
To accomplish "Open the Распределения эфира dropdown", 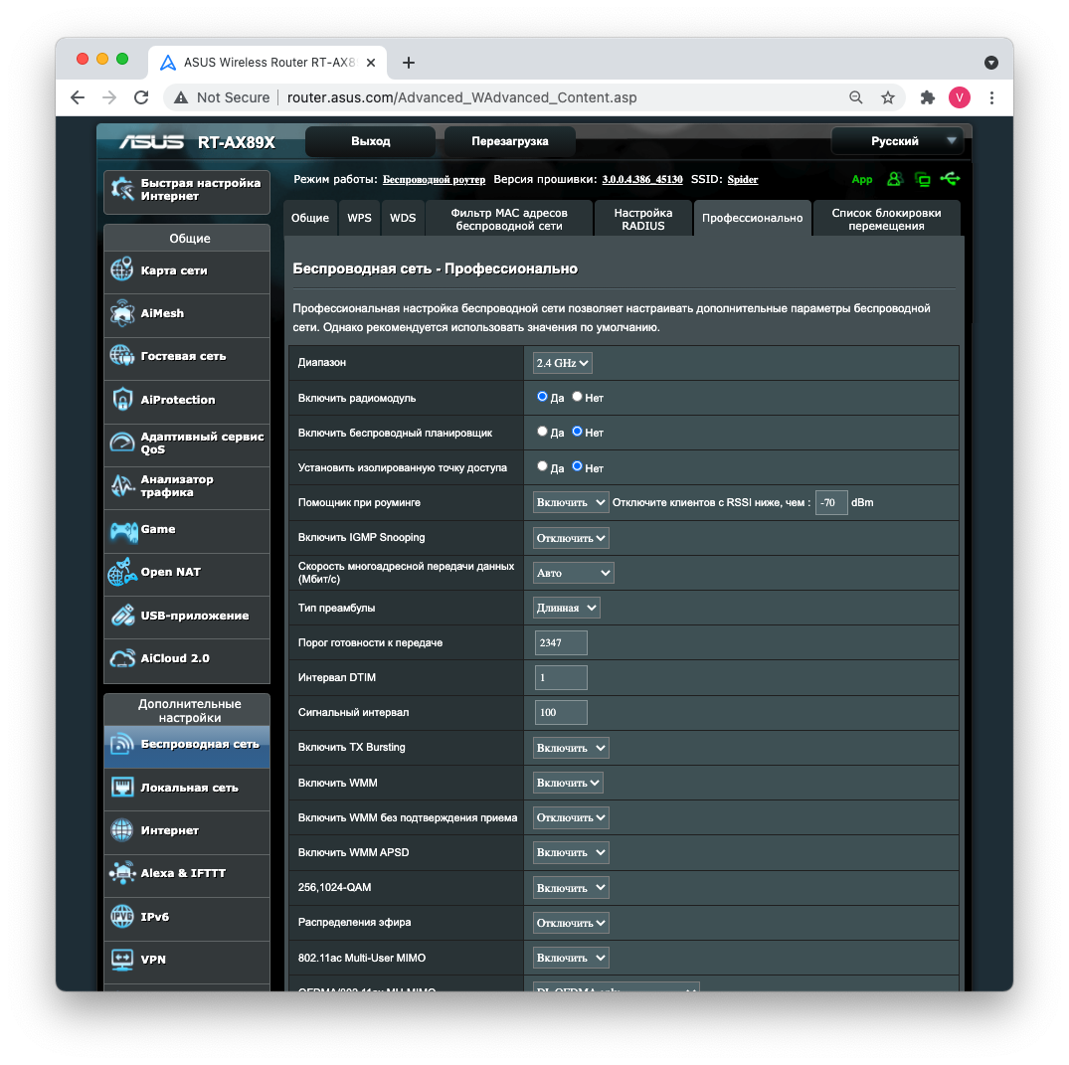I will (x=571, y=923).
